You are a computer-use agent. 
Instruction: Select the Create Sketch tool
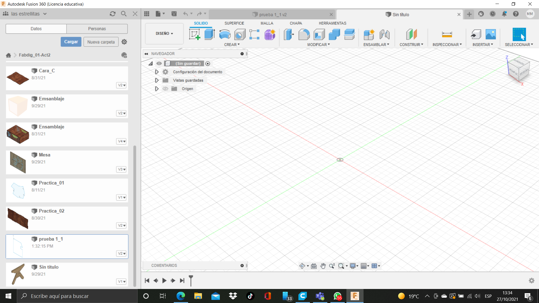195,35
